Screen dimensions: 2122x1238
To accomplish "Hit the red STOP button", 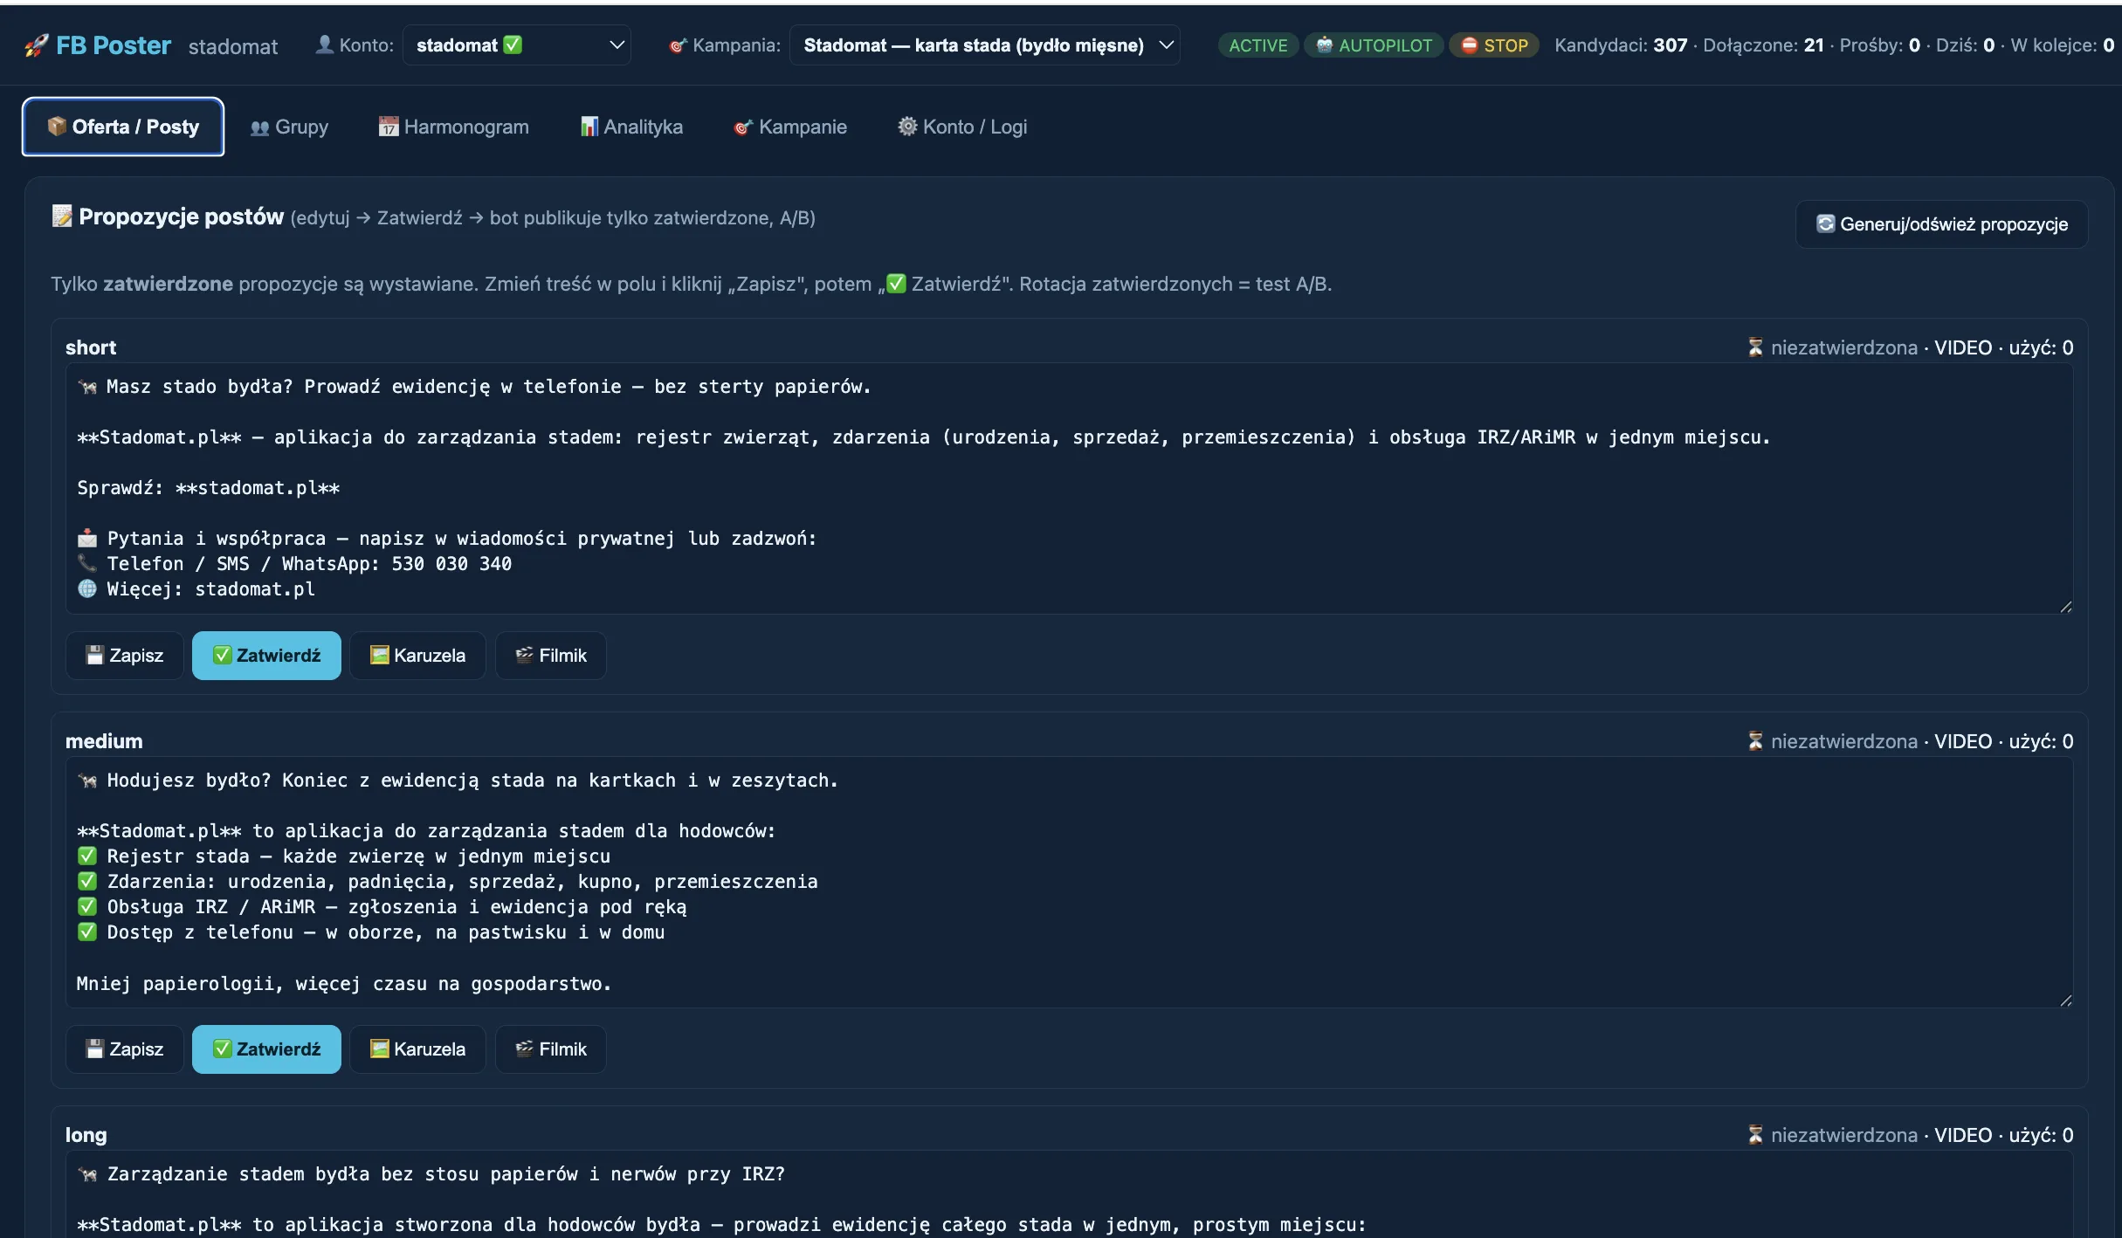I will [x=1494, y=45].
